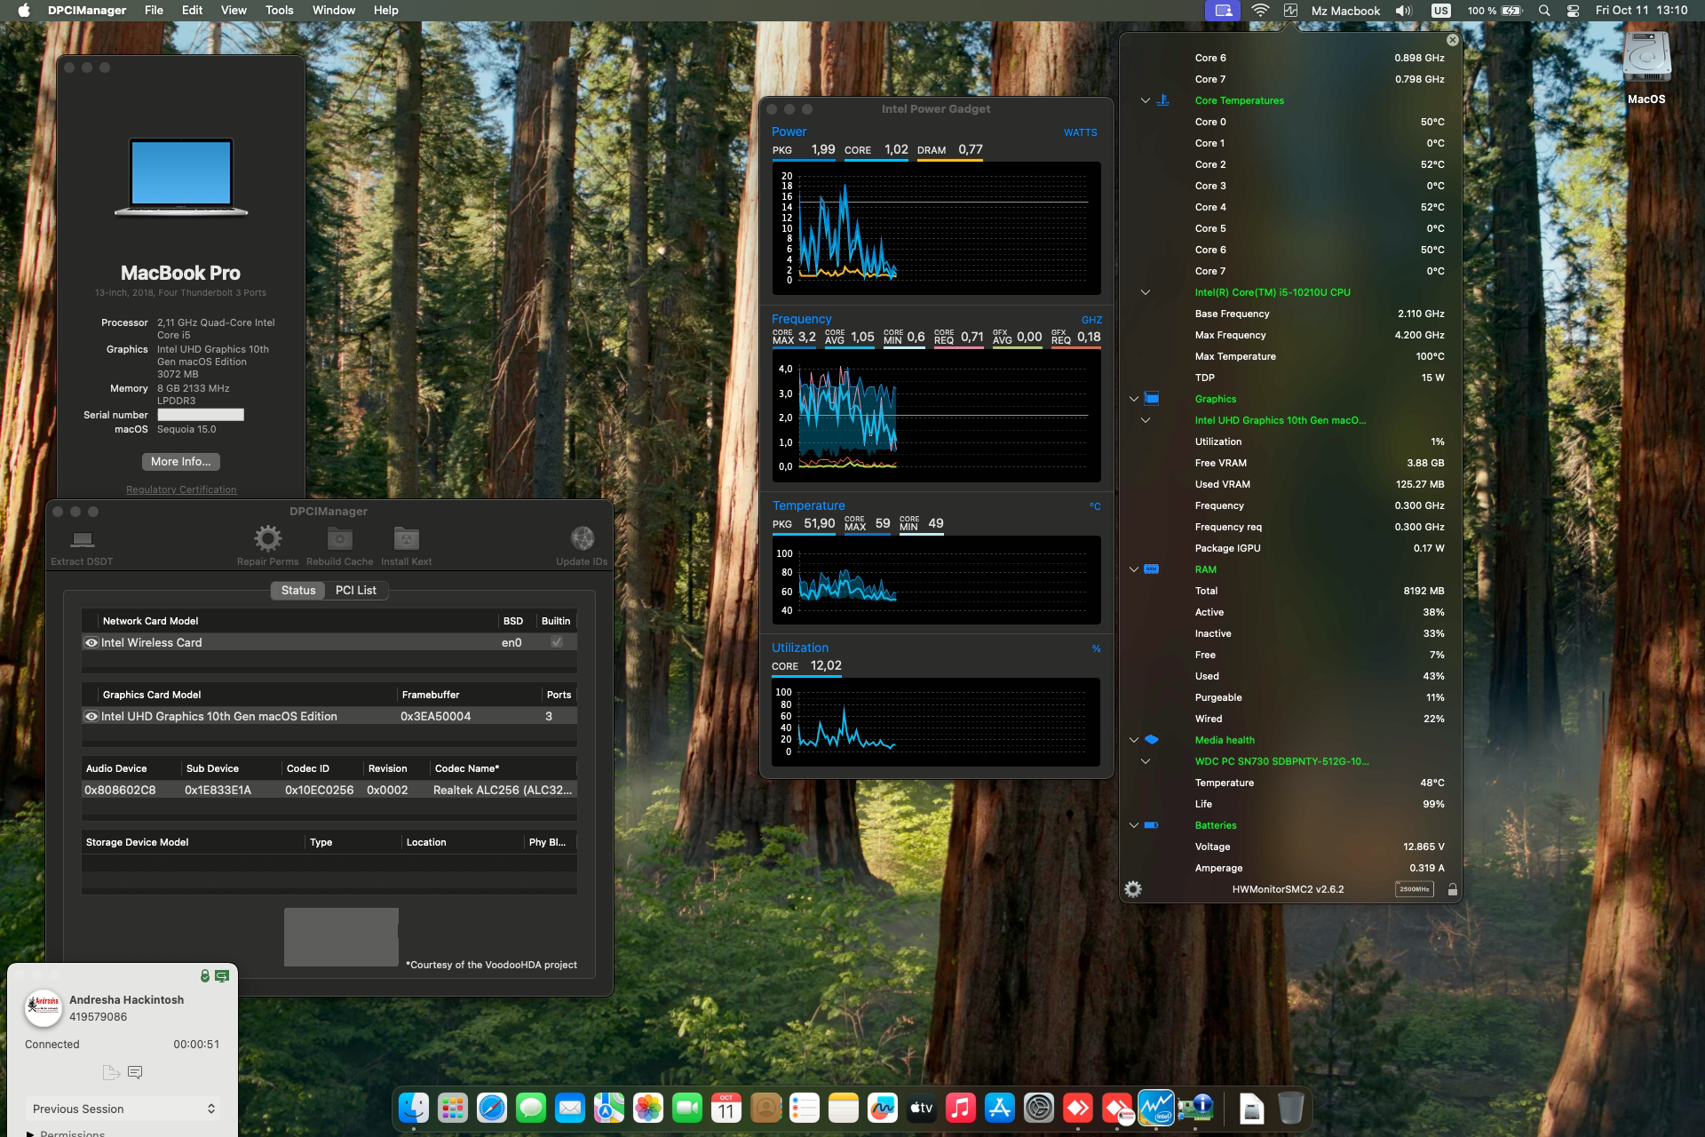Image resolution: width=1705 pixels, height=1137 pixels.
Task: Open HWMonitorSMC2 settings gear
Action: [x=1134, y=887]
